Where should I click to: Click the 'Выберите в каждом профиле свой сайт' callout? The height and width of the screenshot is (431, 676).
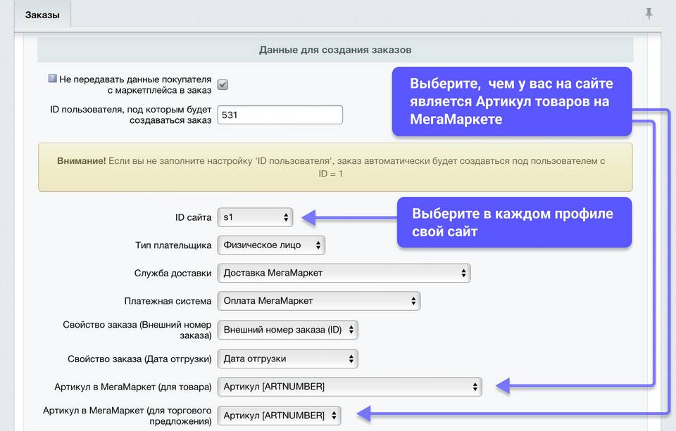pyautogui.click(x=513, y=222)
